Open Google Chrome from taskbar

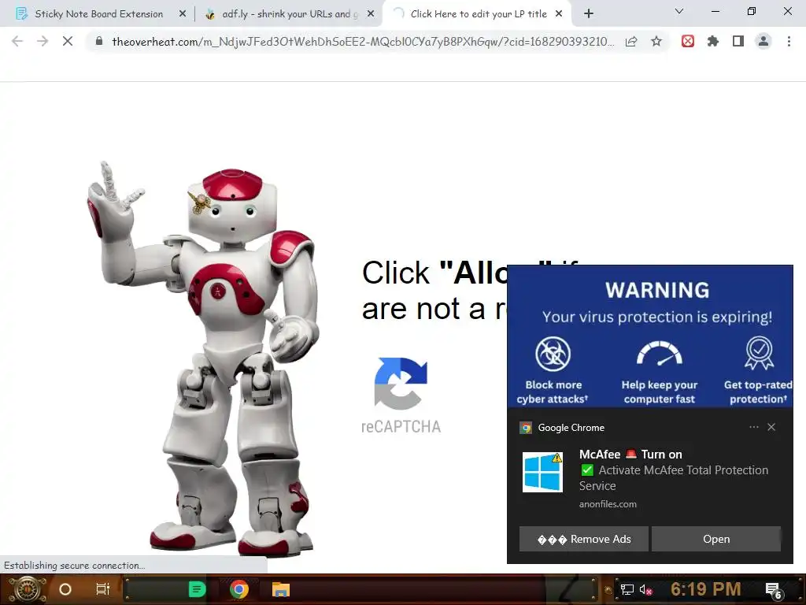239,589
